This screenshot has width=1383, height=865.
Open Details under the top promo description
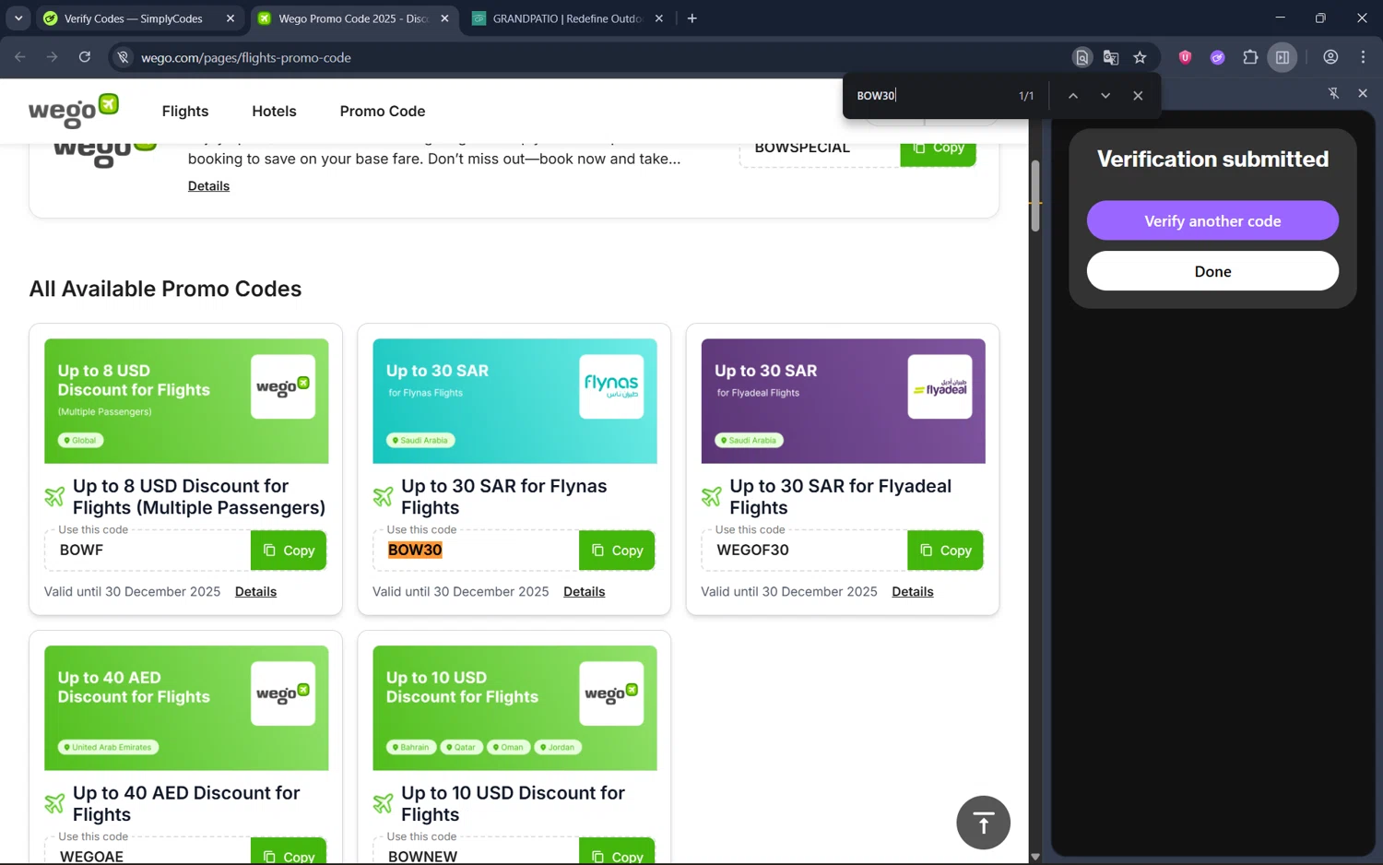pos(208,186)
